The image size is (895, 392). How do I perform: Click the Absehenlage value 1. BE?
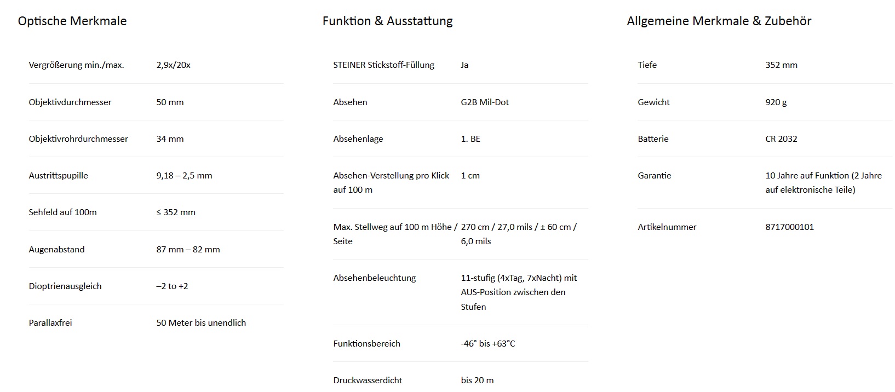pos(471,139)
